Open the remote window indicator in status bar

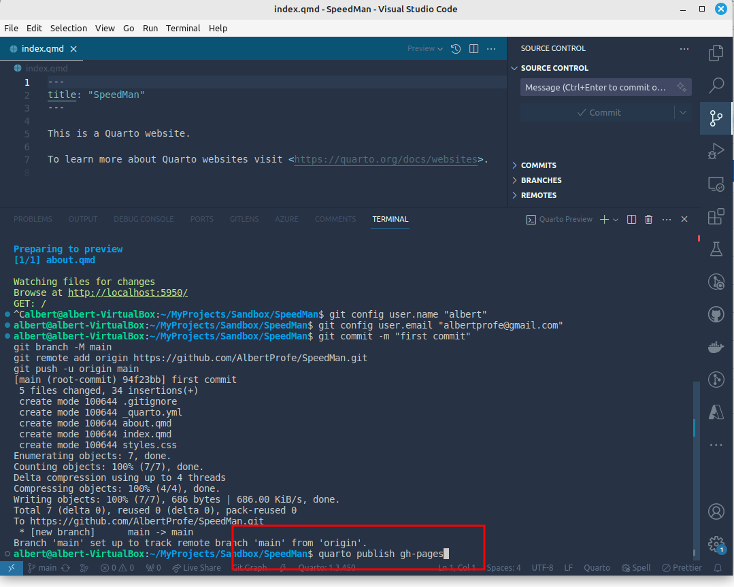[12, 568]
